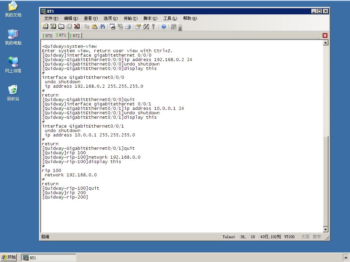The width and height of the screenshot is (350, 262).
Task: Click the grayed Reconnect icon
Action: click(69, 27)
